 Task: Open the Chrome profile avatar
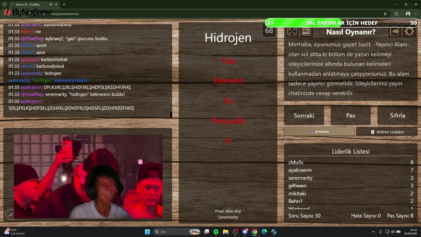tap(408, 14)
